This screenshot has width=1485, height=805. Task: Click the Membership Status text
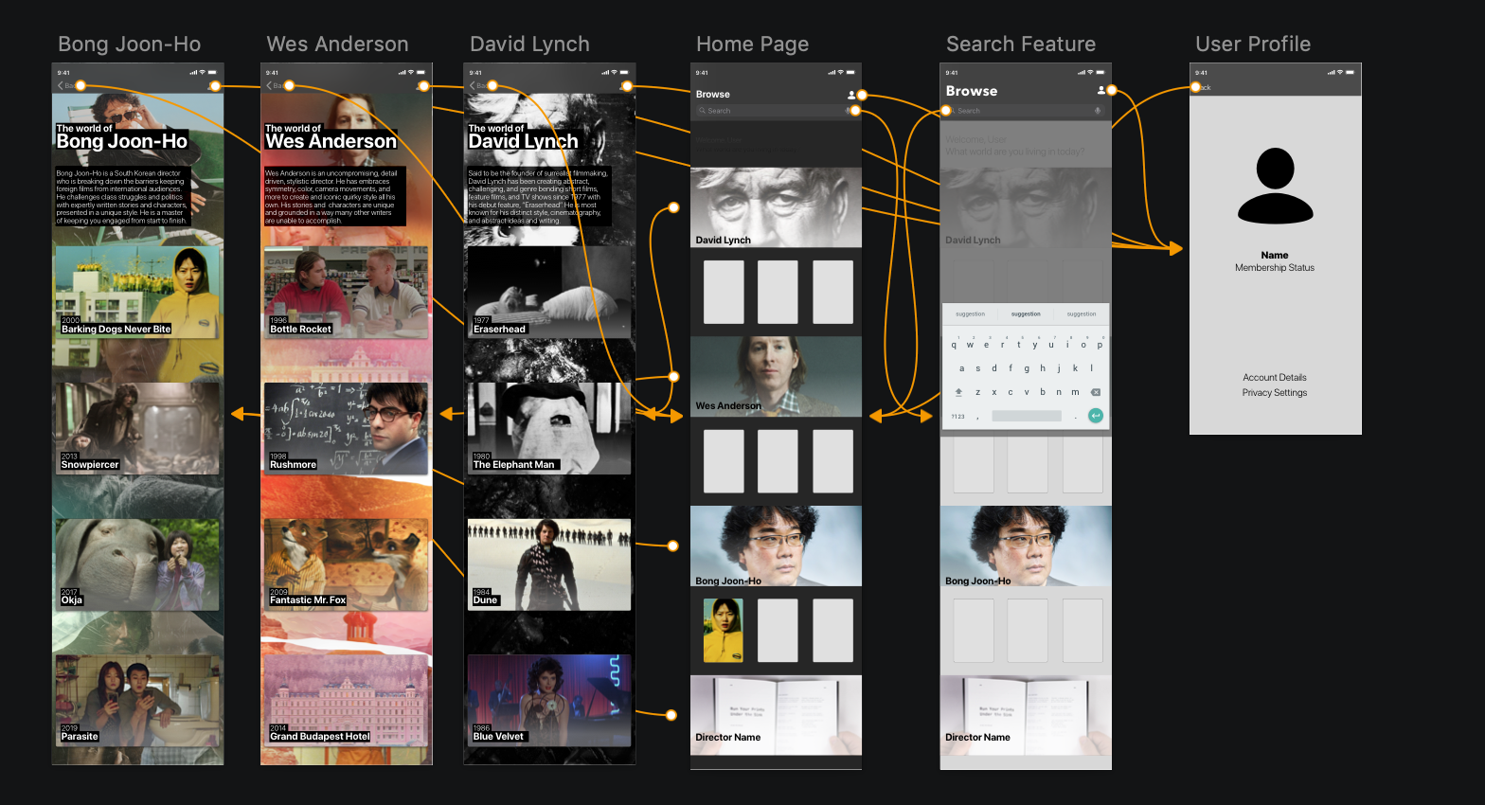point(1275,268)
